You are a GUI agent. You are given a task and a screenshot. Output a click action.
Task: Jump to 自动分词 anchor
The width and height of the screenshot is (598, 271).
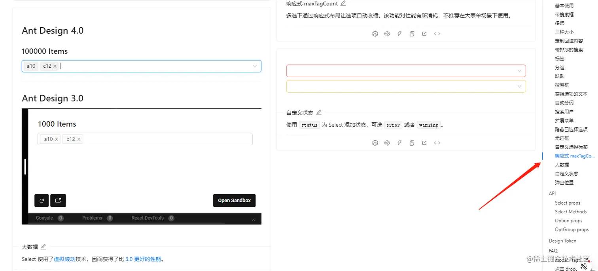point(564,103)
